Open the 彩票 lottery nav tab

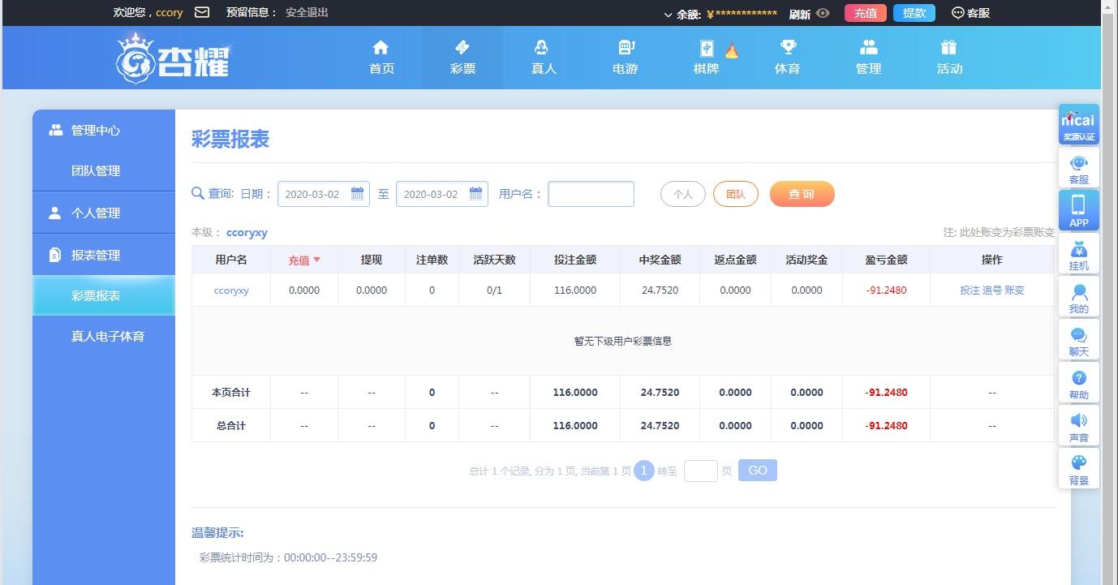coord(462,58)
